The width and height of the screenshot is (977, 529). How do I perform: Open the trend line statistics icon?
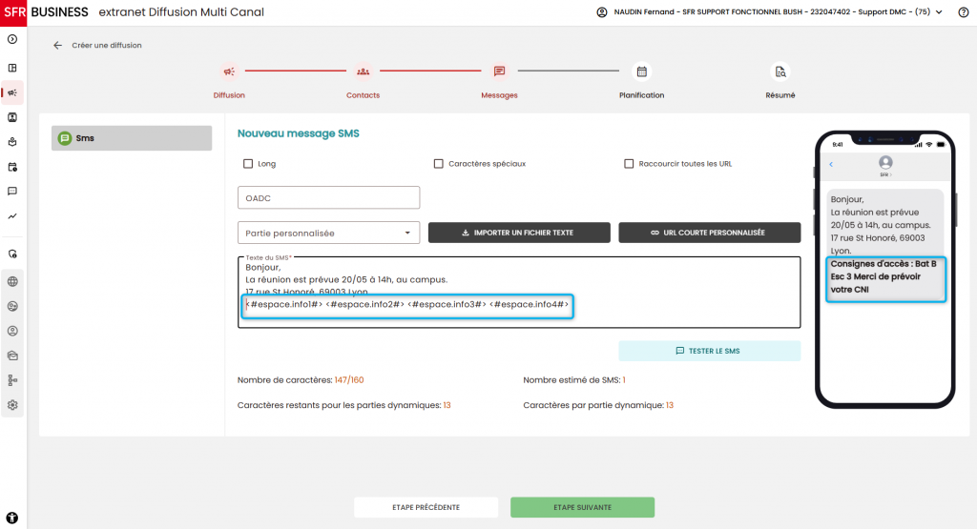click(12, 216)
